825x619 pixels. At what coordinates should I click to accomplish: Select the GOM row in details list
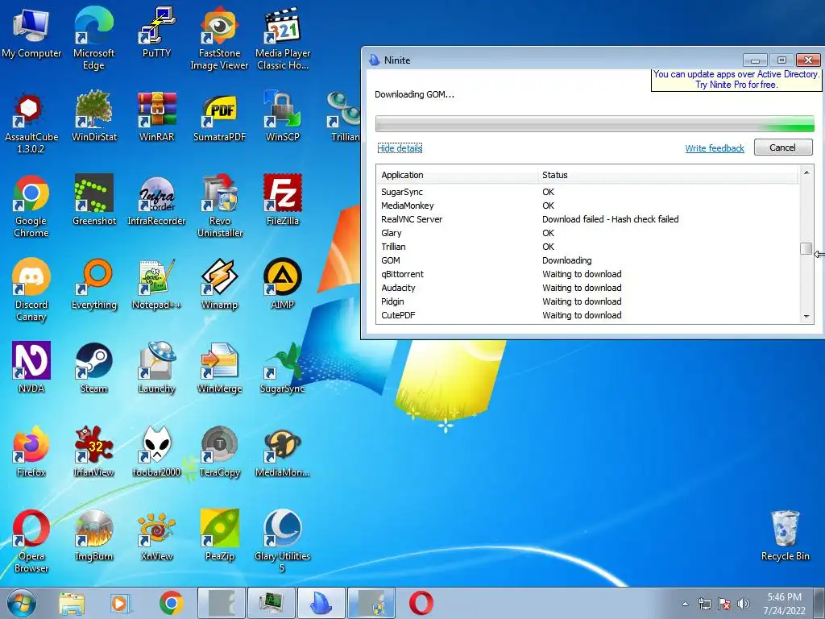[587, 260]
